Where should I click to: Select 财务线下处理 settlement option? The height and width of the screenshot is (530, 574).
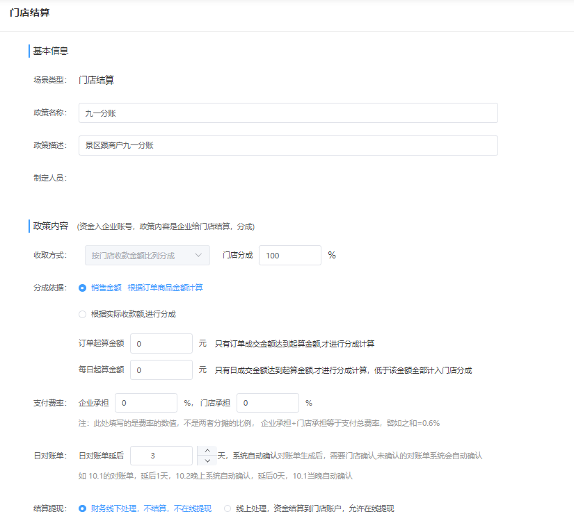click(x=83, y=508)
